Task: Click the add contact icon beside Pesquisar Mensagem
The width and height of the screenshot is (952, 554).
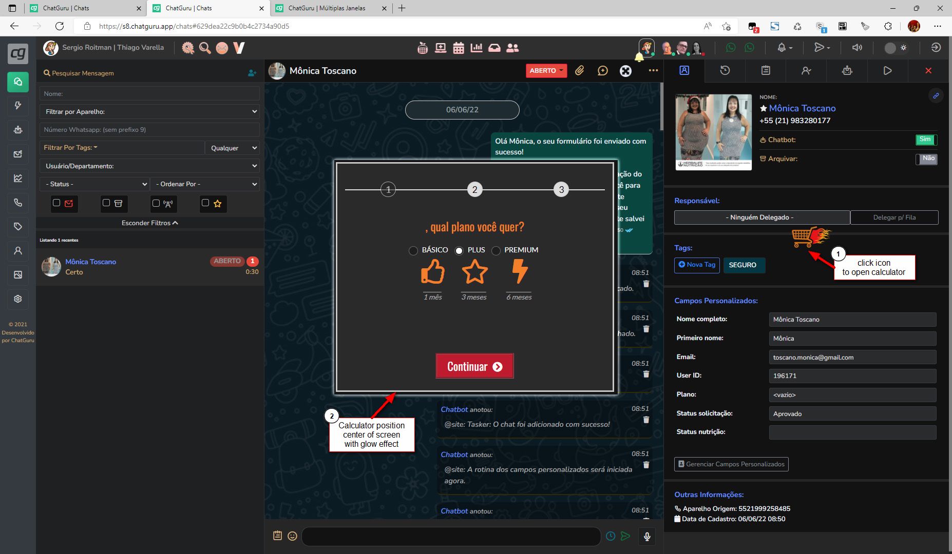Action: point(252,73)
